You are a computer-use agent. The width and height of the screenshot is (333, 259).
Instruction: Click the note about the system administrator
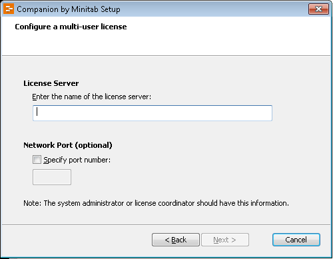(156, 203)
